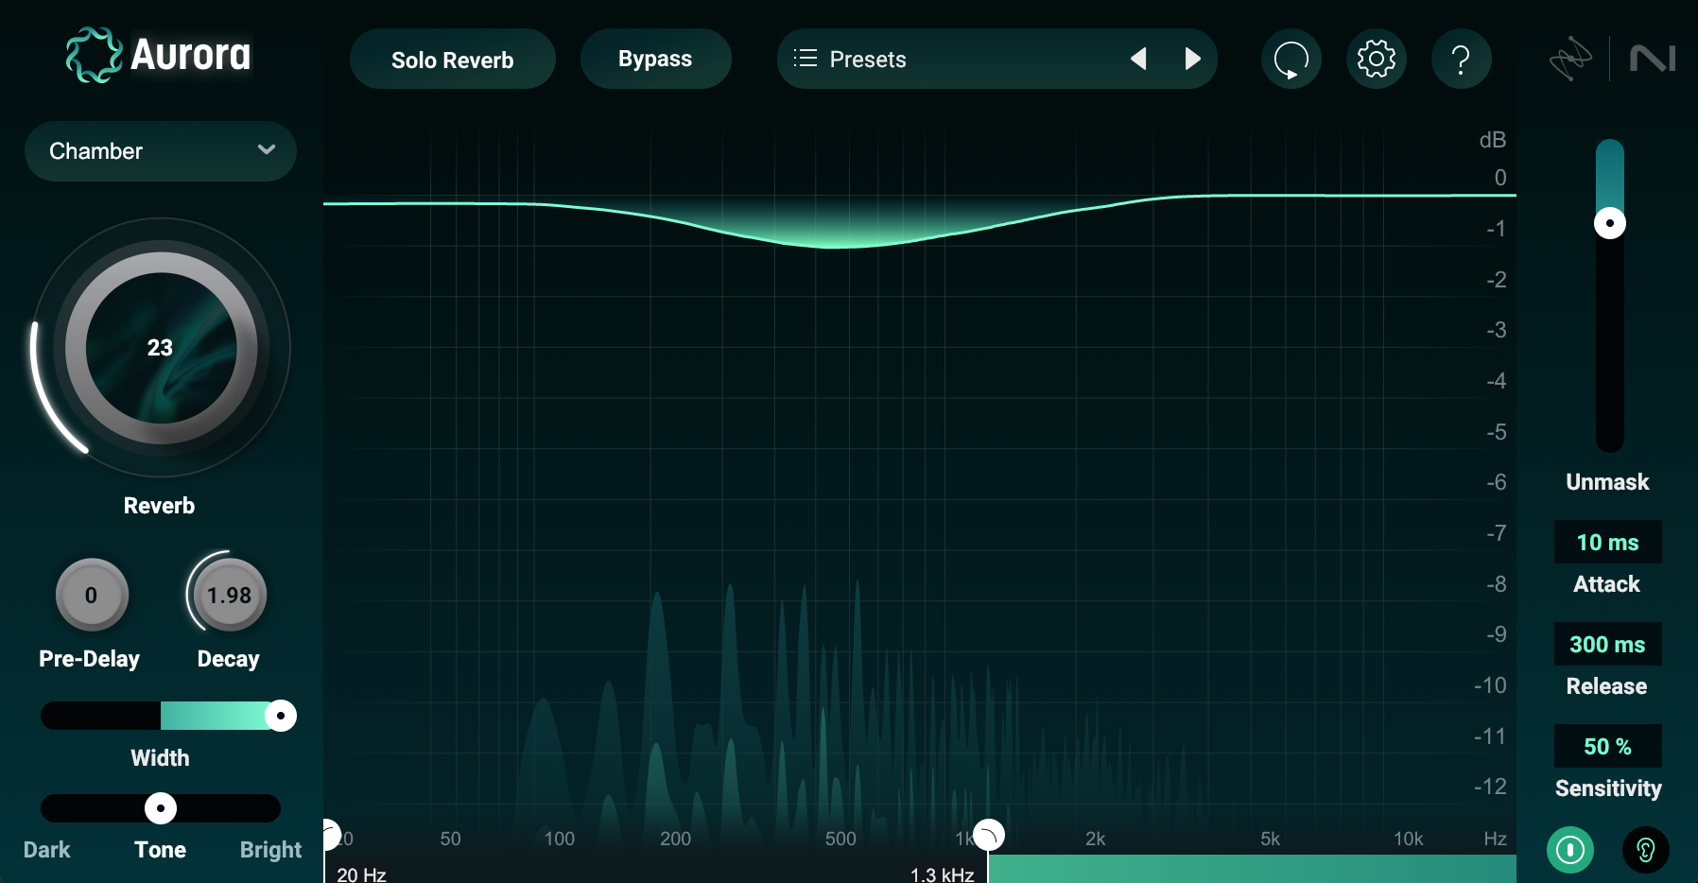Click the Sensitivity value 50 %
1698x883 pixels.
pyautogui.click(x=1607, y=747)
